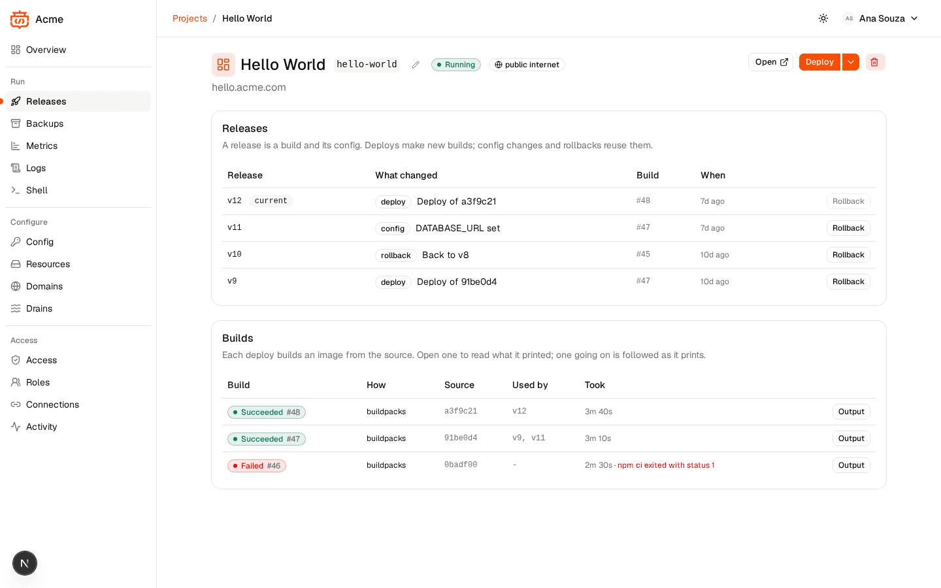
Task: Open the Access sidebar item
Action: pyautogui.click(x=78, y=360)
